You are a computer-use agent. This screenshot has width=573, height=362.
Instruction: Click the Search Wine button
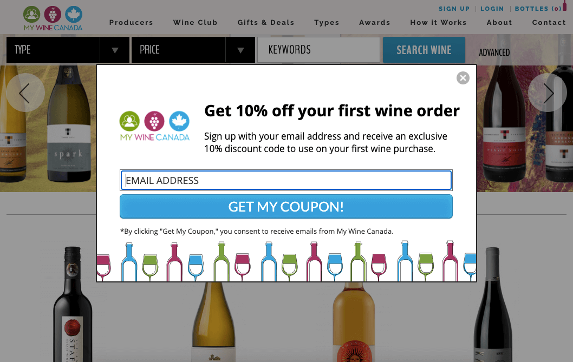pos(424,50)
